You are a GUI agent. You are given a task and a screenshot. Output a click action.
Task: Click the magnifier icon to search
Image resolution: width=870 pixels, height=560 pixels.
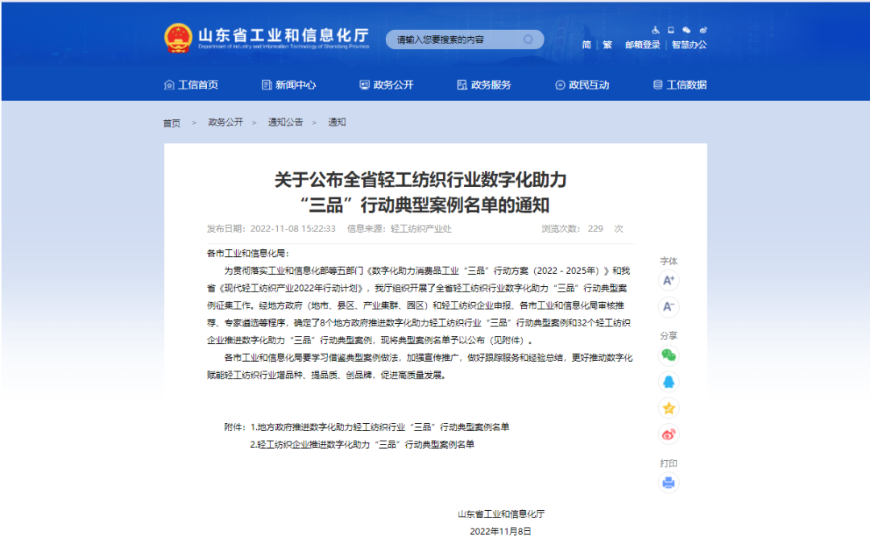[x=529, y=39]
